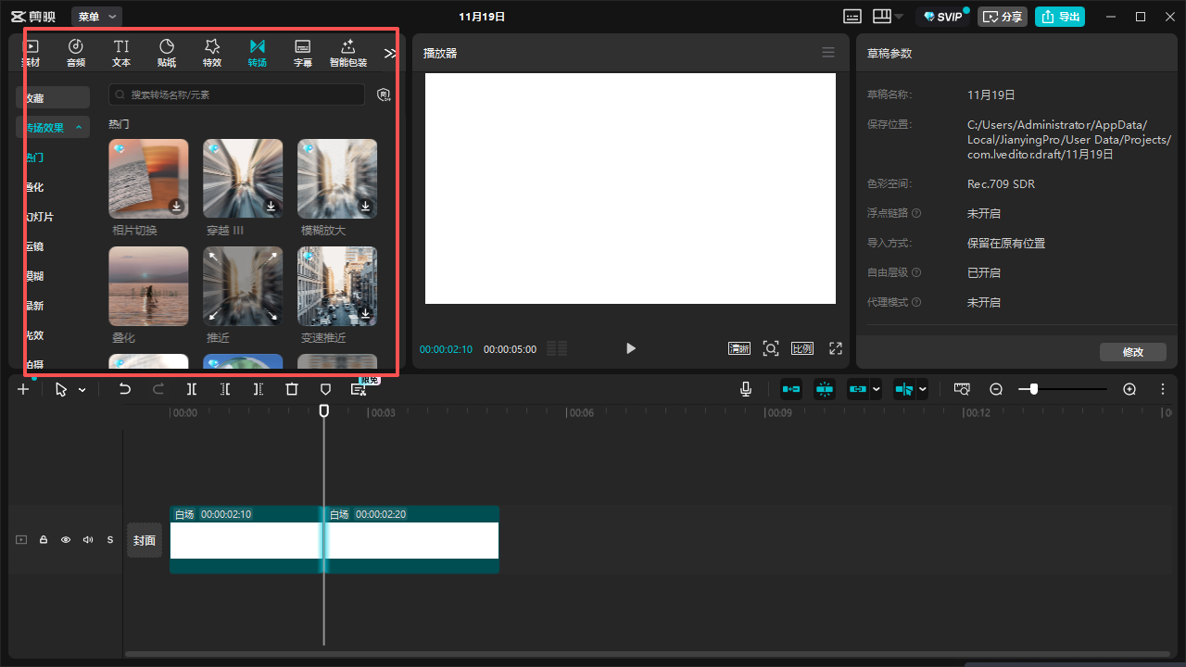Toggle the track lock icon

(44, 540)
